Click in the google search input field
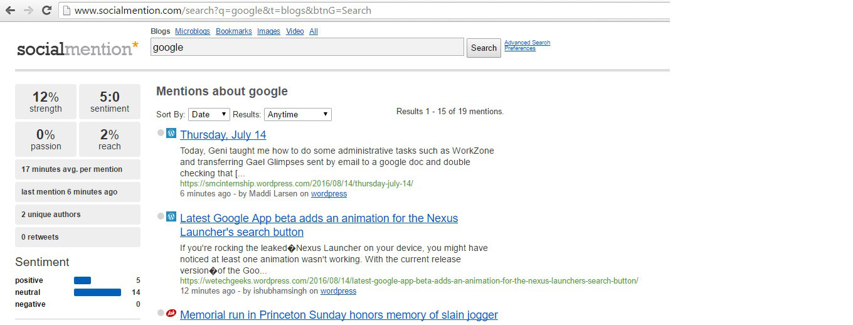Screen dimensions: 853x325 pos(307,47)
